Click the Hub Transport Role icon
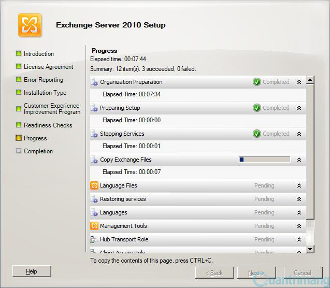 click(94, 239)
